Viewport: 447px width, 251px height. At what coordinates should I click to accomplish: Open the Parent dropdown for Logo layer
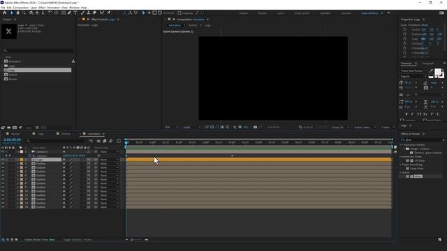pos(109,160)
